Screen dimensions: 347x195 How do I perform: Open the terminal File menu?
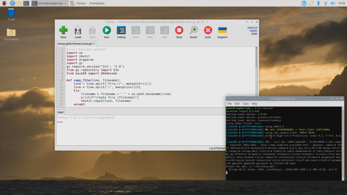click(229, 104)
